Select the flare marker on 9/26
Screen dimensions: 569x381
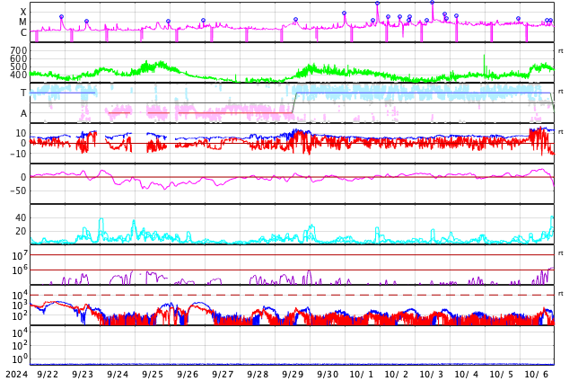point(203,21)
